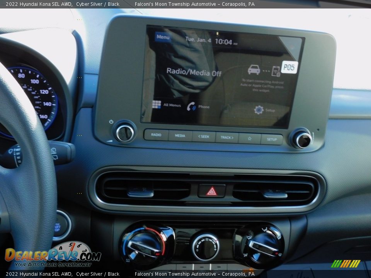The width and height of the screenshot is (371, 278).
Task: Click the power/volume knob left of RADIO
Action: [x=125, y=133]
